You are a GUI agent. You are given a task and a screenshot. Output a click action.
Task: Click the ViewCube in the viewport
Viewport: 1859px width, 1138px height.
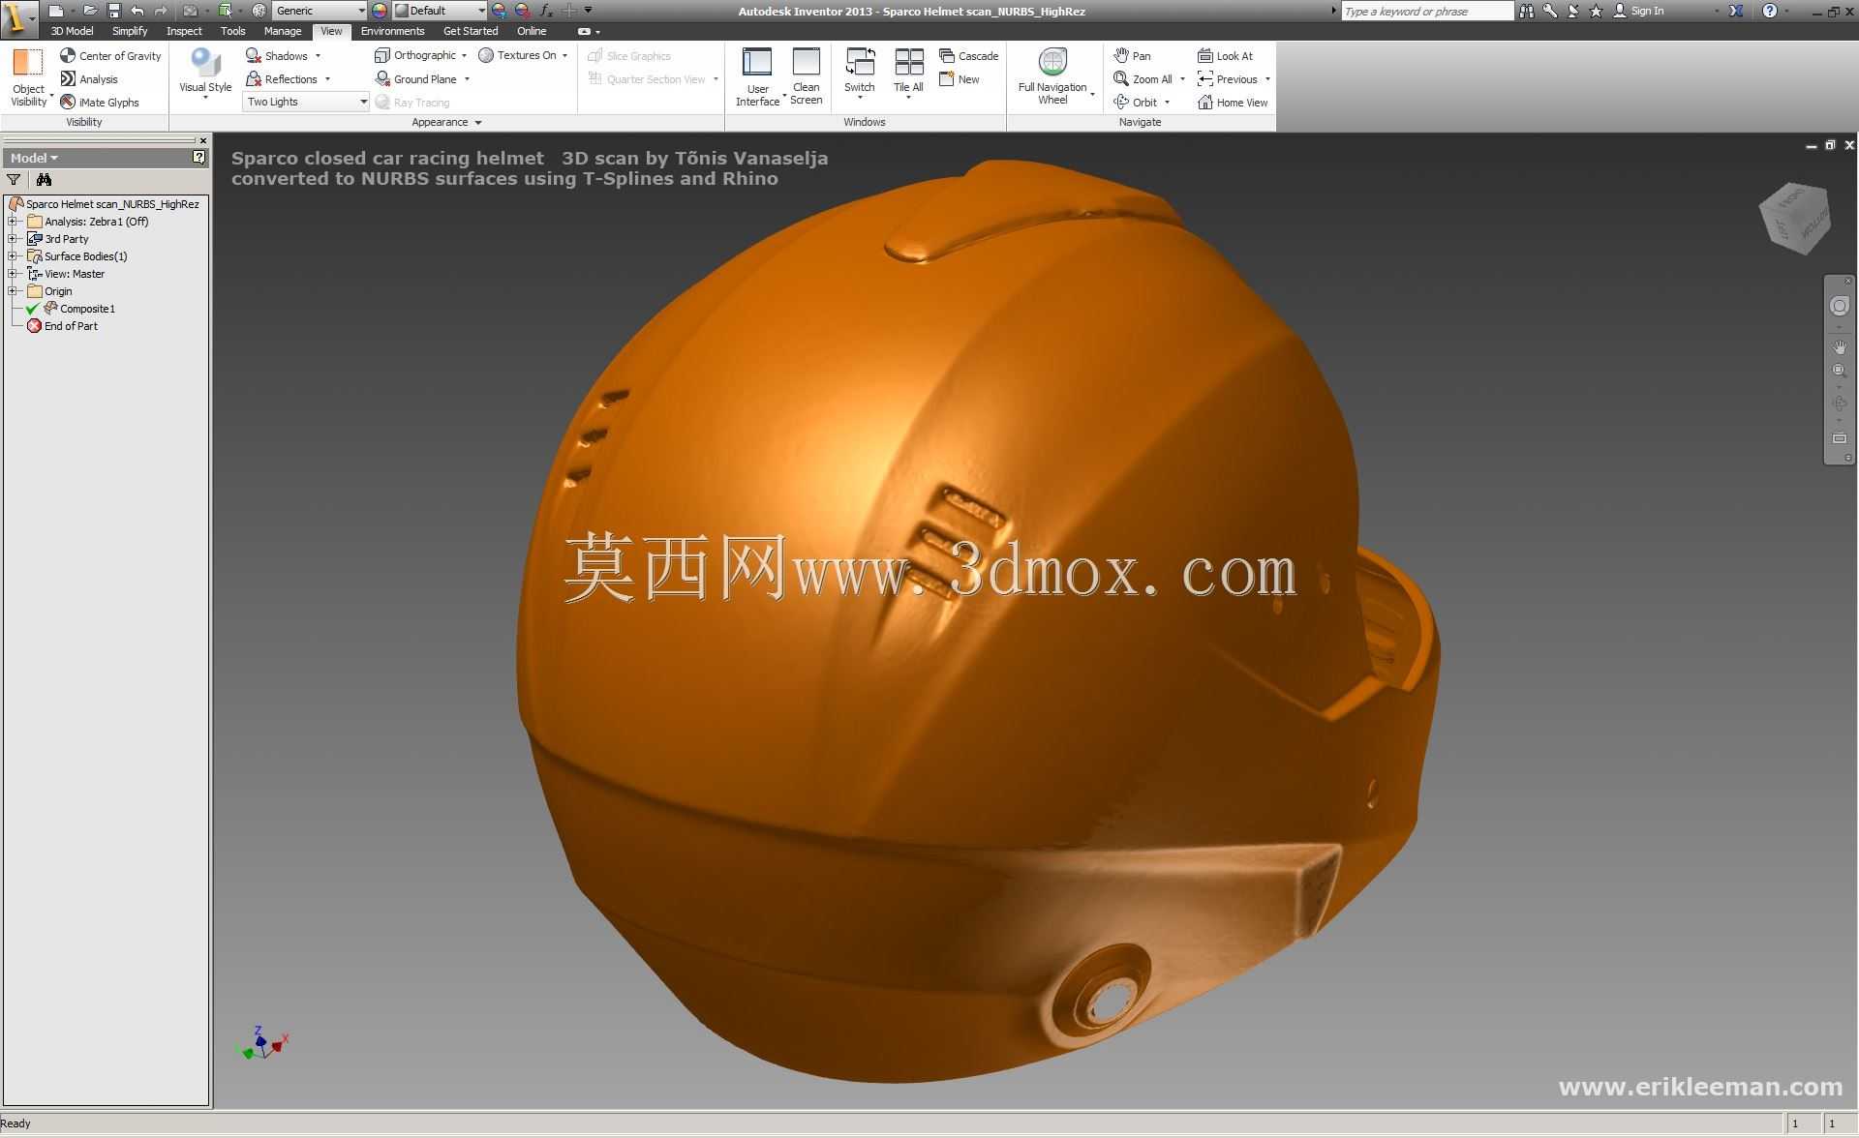[x=1795, y=219]
